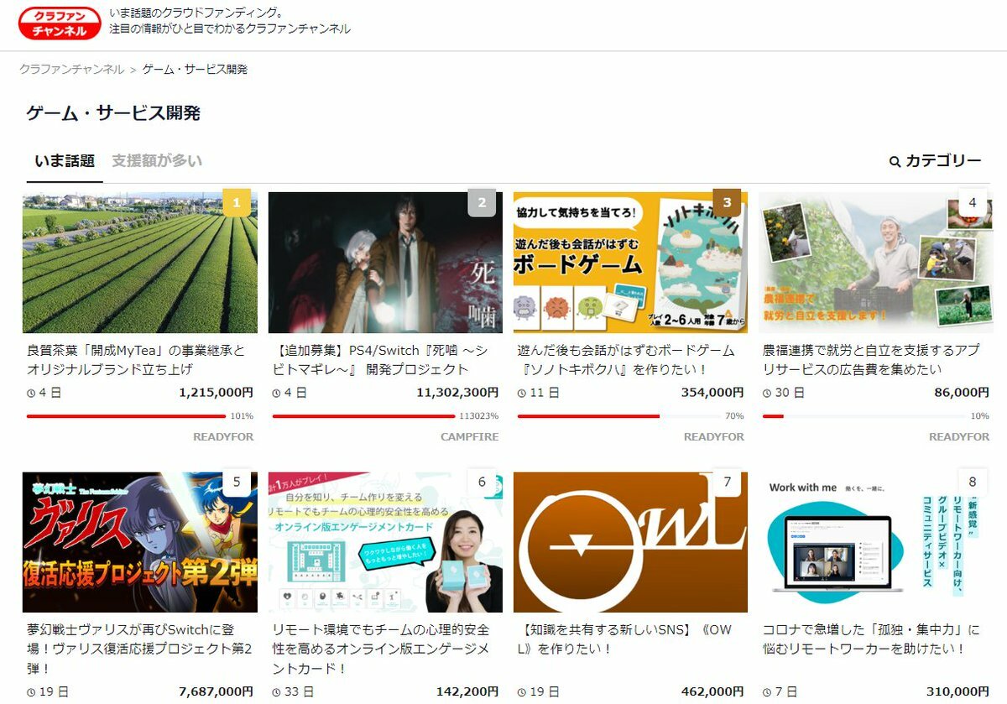
Task: Click rank badge 6 on engagement card project
Action: click(x=482, y=482)
